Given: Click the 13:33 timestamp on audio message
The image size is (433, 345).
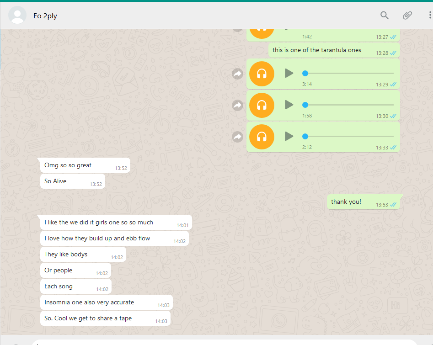Looking at the screenshot, I should pyautogui.click(x=382, y=148).
